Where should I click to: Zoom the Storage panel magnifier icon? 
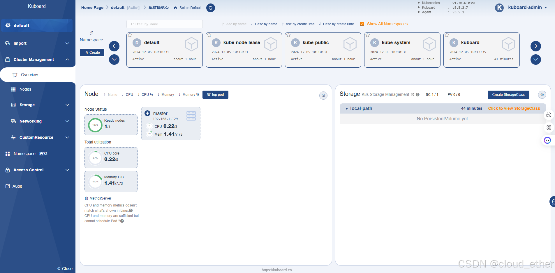(x=542, y=95)
